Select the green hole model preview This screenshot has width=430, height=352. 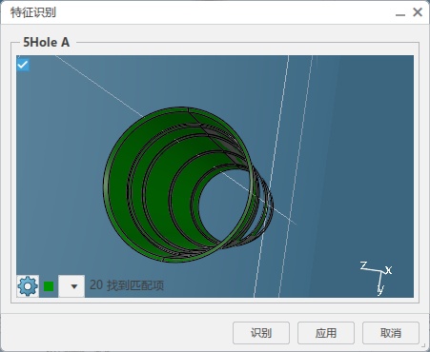pyautogui.click(x=188, y=185)
